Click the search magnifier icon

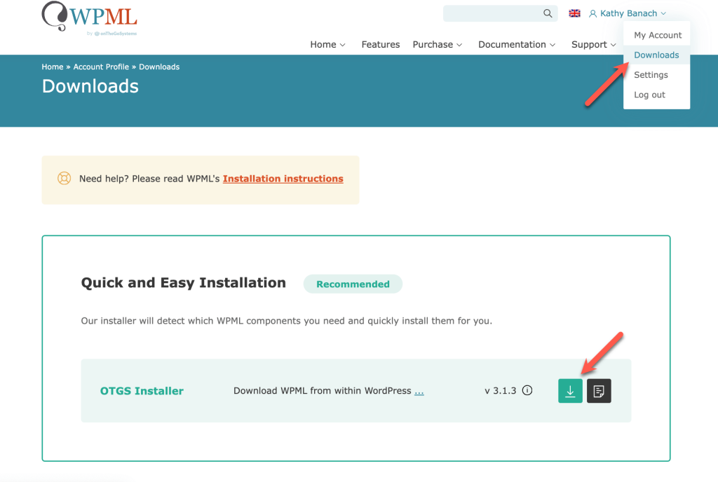pyautogui.click(x=548, y=13)
